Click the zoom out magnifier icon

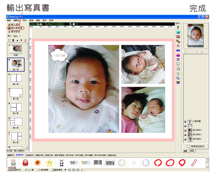pos(49,24)
